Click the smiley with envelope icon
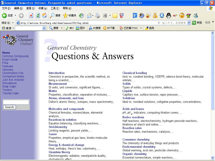 (x=148, y=15)
